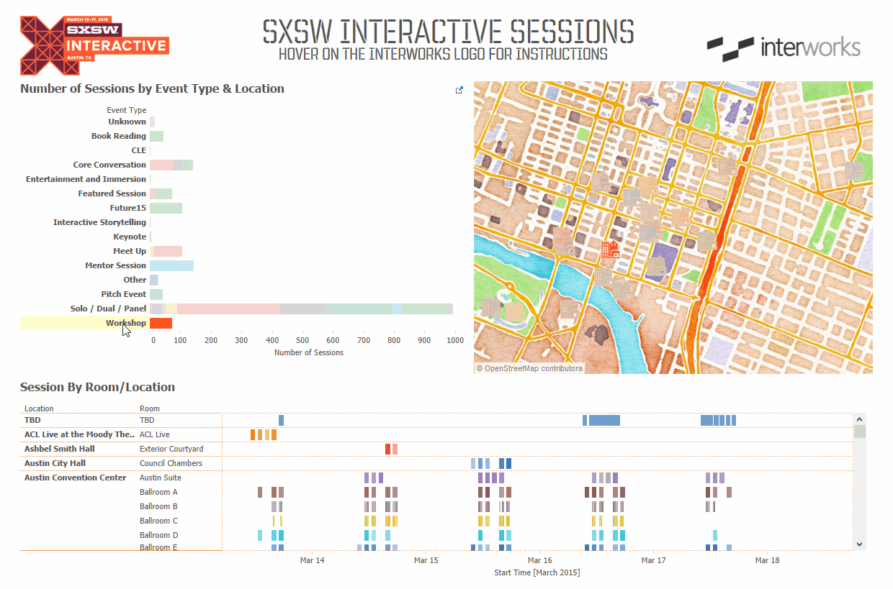Open the pop-out icon beside chart title
Screen dimensions: 893x589
click(459, 90)
